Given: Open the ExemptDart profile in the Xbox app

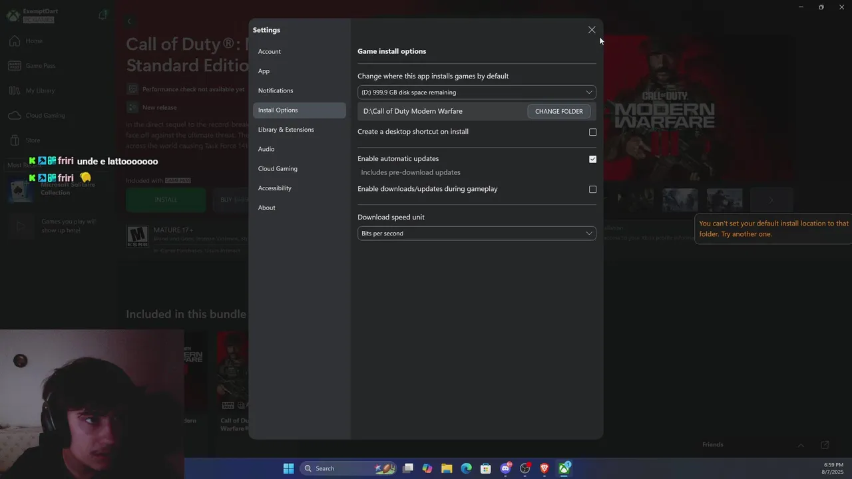Looking at the screenshot, I should click(x=32, y=15).
